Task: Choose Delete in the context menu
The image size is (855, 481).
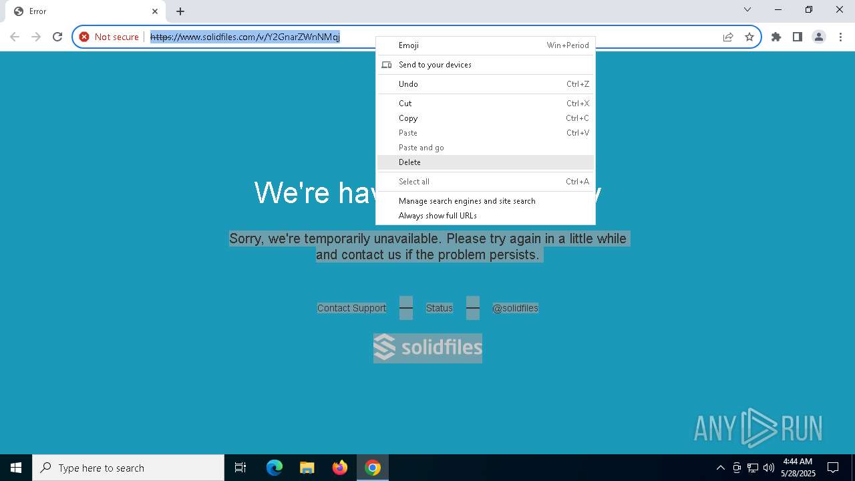Action: click(486, 162)
